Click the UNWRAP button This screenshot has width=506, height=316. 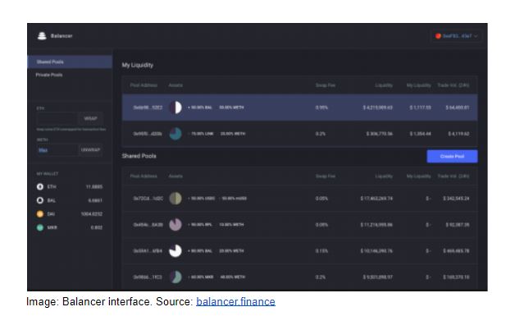[91, 150]
